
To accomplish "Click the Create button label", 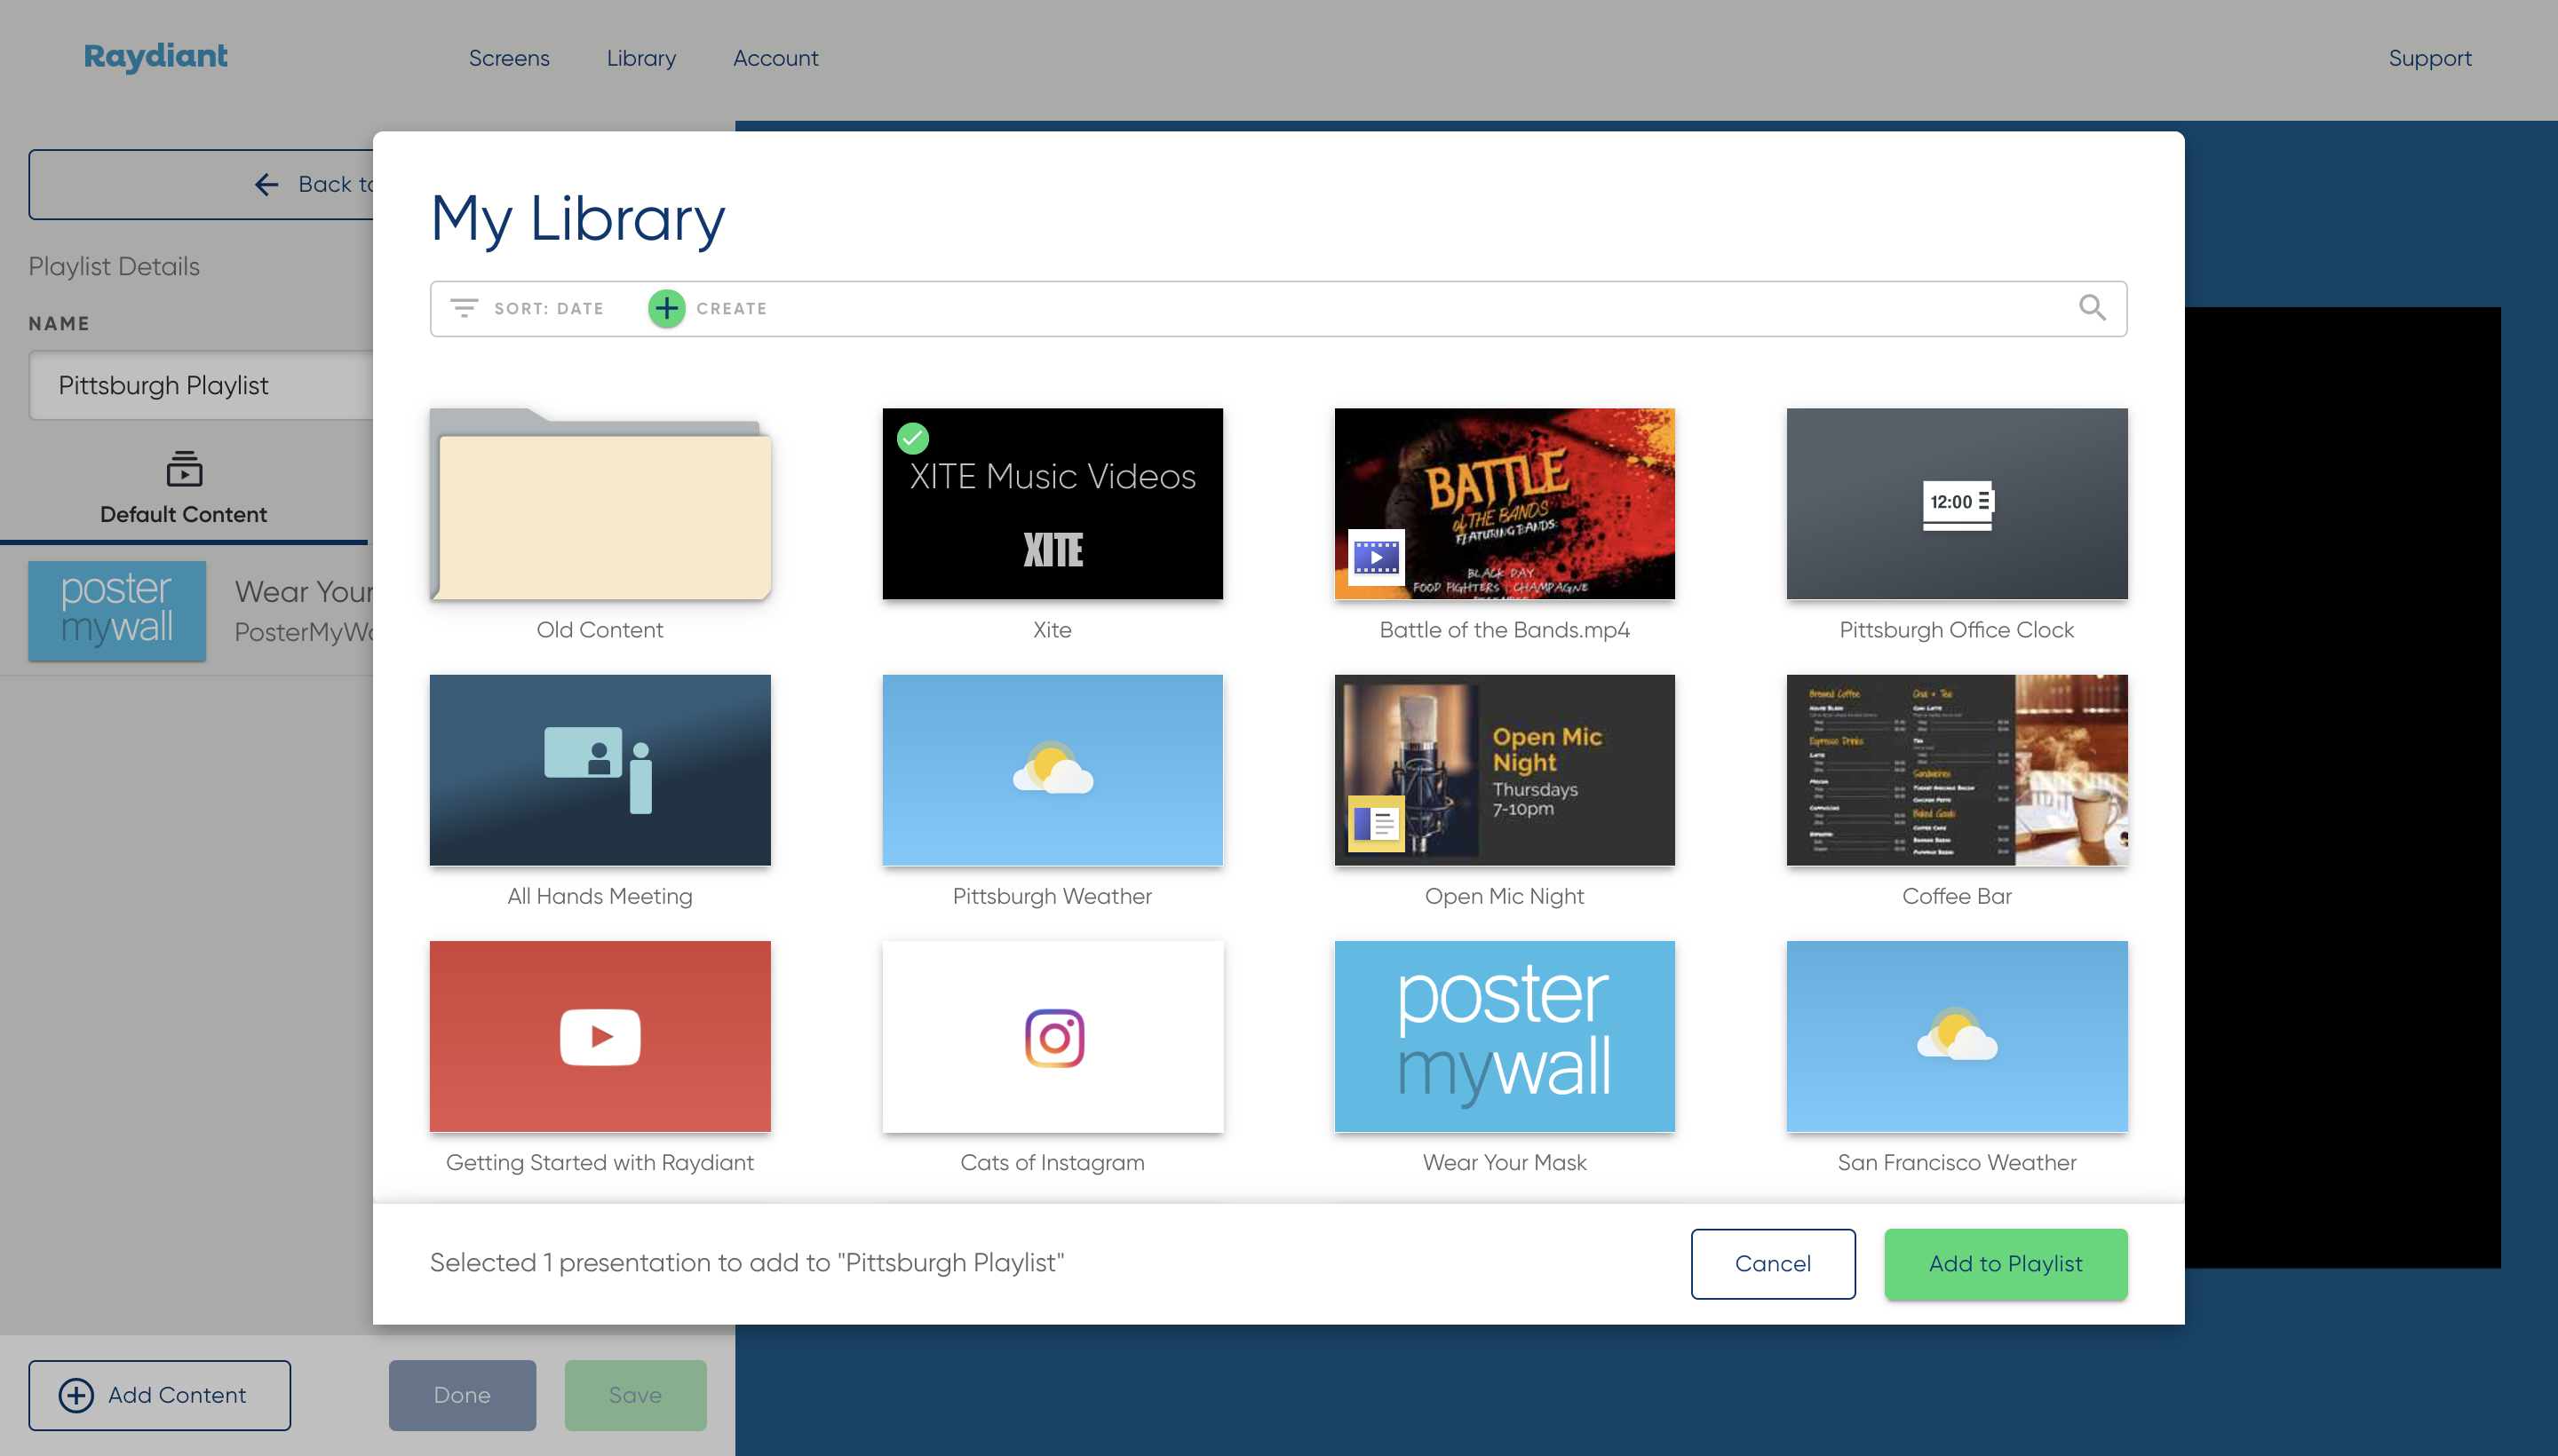I will point(731,308).
